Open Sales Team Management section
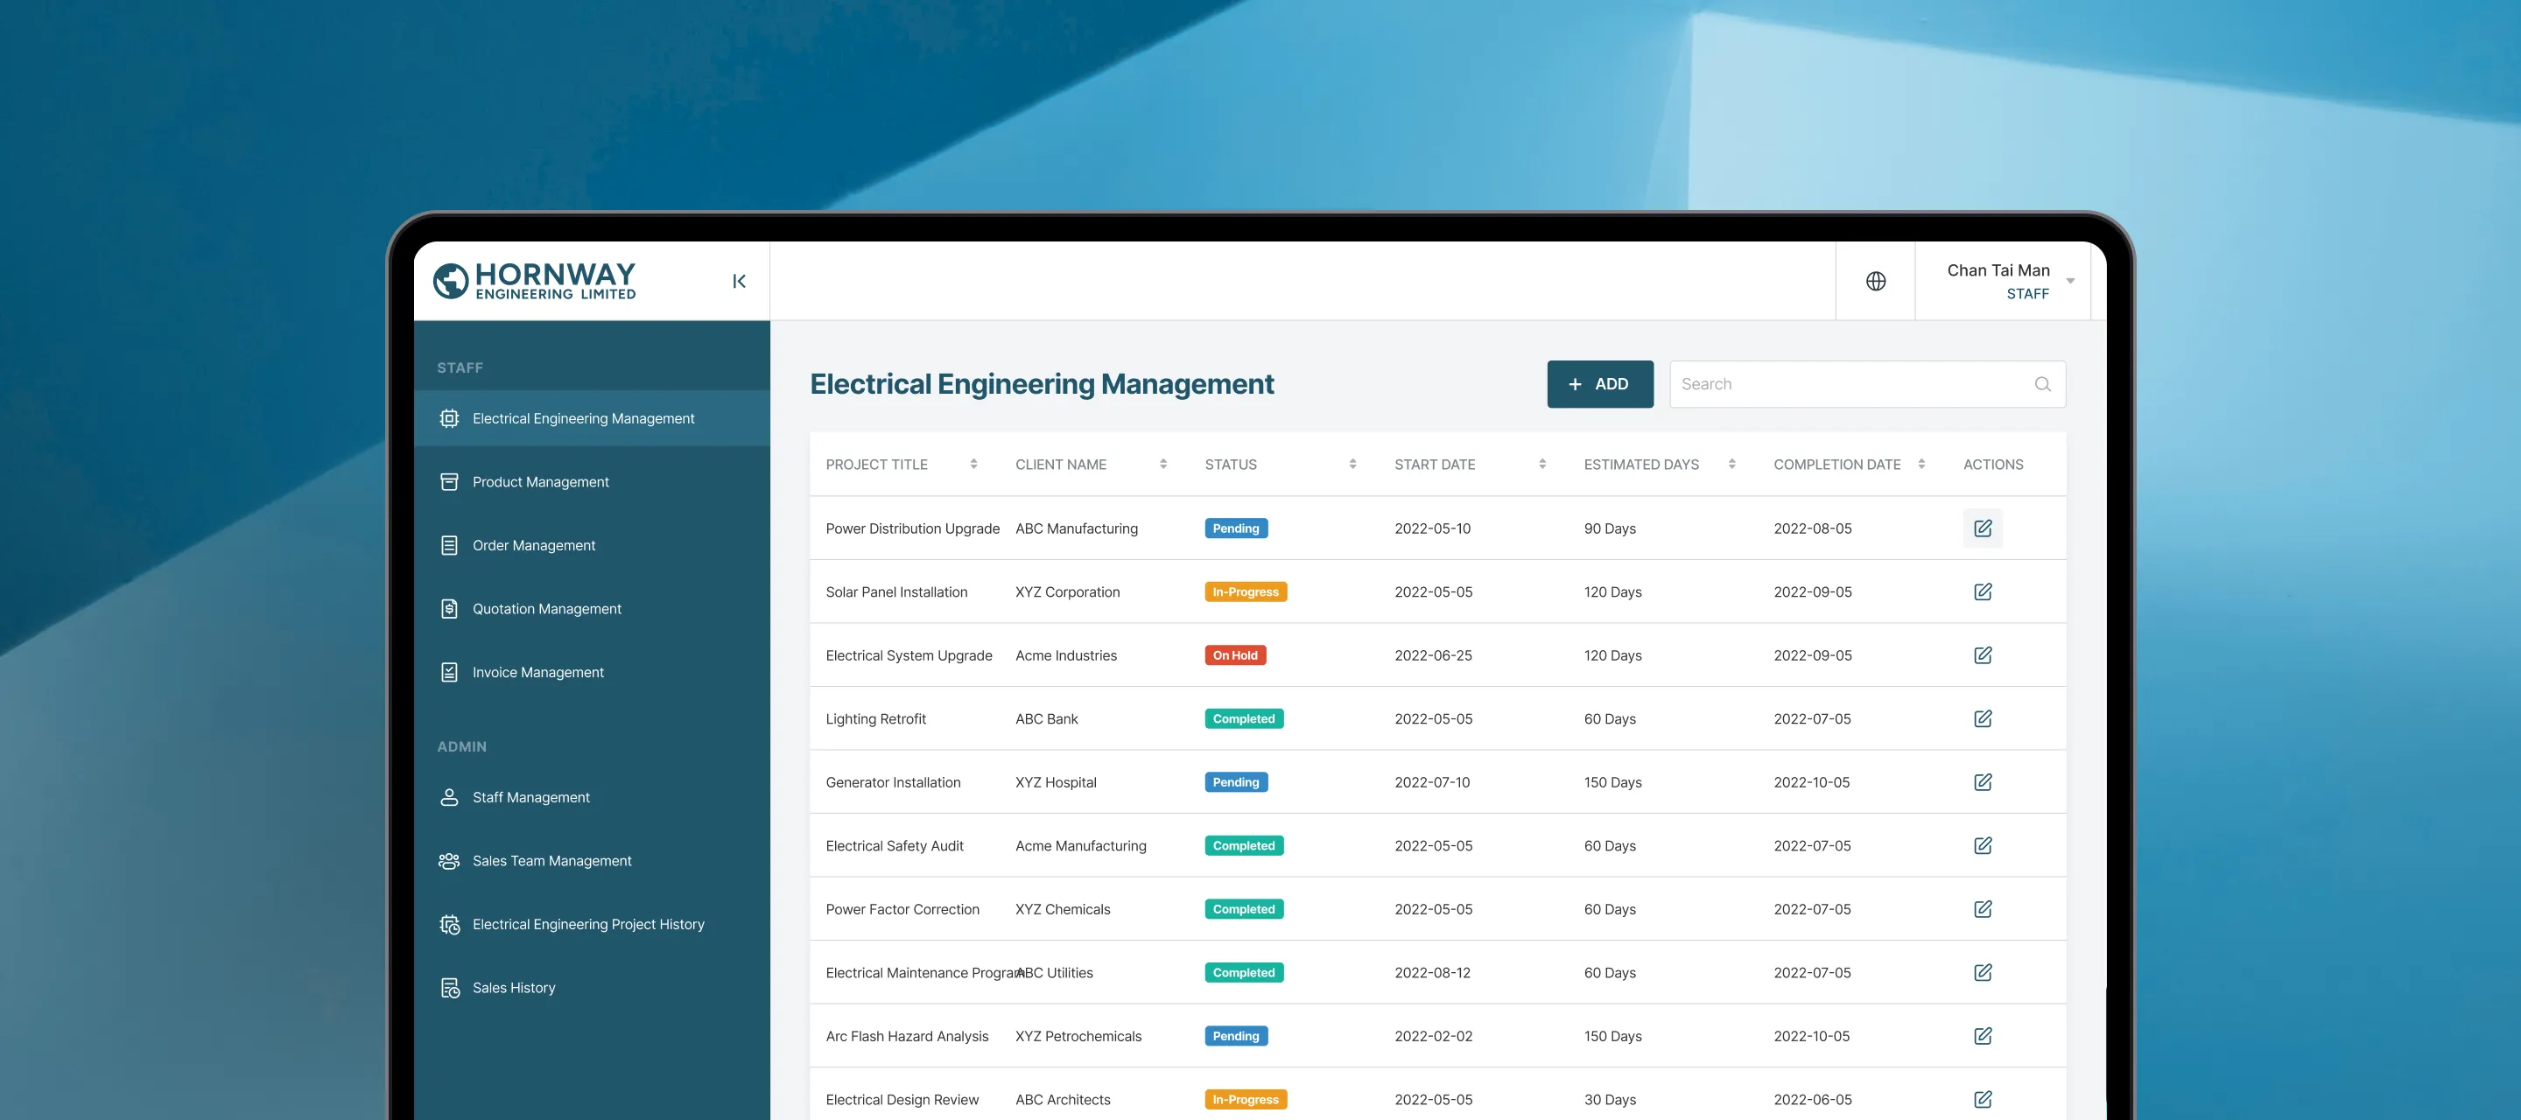 tap(551, 861)
